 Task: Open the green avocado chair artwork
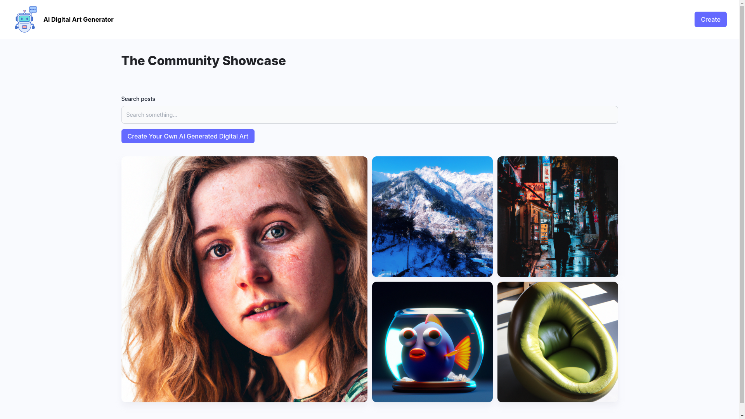click(x=558, y=342)
